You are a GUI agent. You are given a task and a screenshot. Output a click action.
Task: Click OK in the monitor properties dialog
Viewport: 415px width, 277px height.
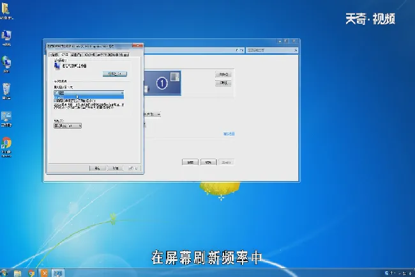click(x=98, y=168)
